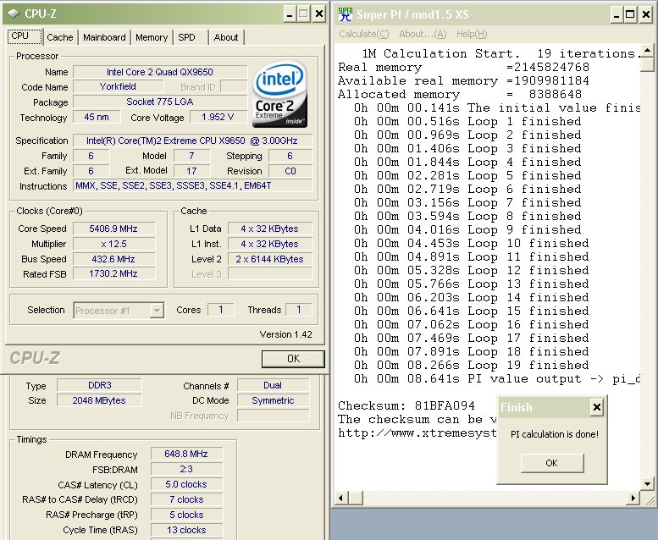Maximize the Super PI window

point(630,14)
